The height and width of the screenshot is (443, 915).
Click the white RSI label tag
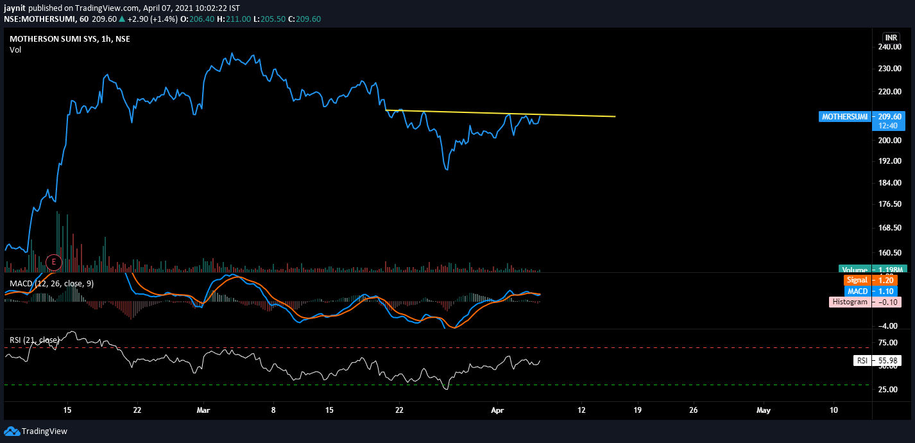point(862,361)
